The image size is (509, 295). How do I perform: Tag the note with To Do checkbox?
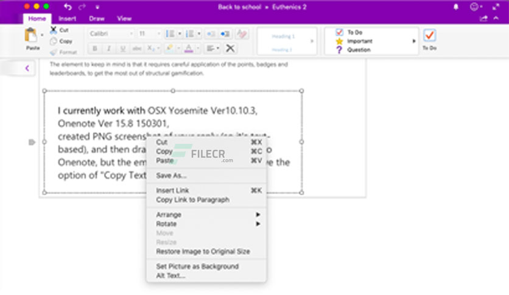coord(349,32)
